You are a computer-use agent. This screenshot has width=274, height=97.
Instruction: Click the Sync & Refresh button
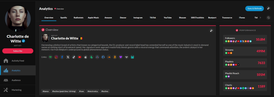coord(254,8)
